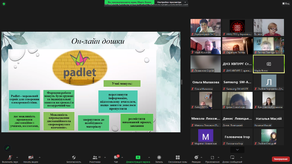The width and height of the screenshot is (292, 164).
Task: Select Марія Волос highlighted participant tile
Action: [269, 64]
